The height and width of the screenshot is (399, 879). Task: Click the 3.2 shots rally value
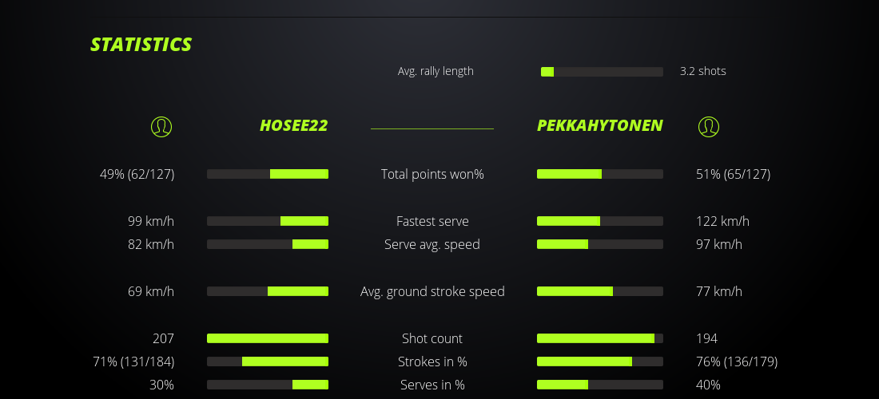[702, 71]
